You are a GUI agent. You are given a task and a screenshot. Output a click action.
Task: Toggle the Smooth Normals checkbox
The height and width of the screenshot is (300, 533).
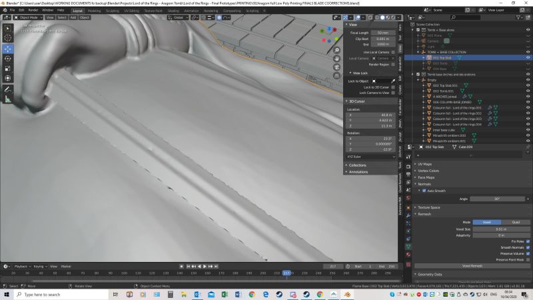528,247
